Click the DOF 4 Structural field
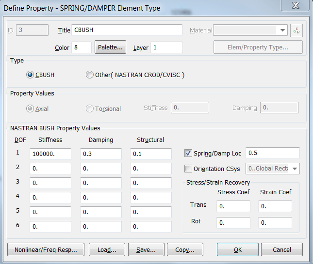This screenshot has height=264, width=313. [151, 198]
